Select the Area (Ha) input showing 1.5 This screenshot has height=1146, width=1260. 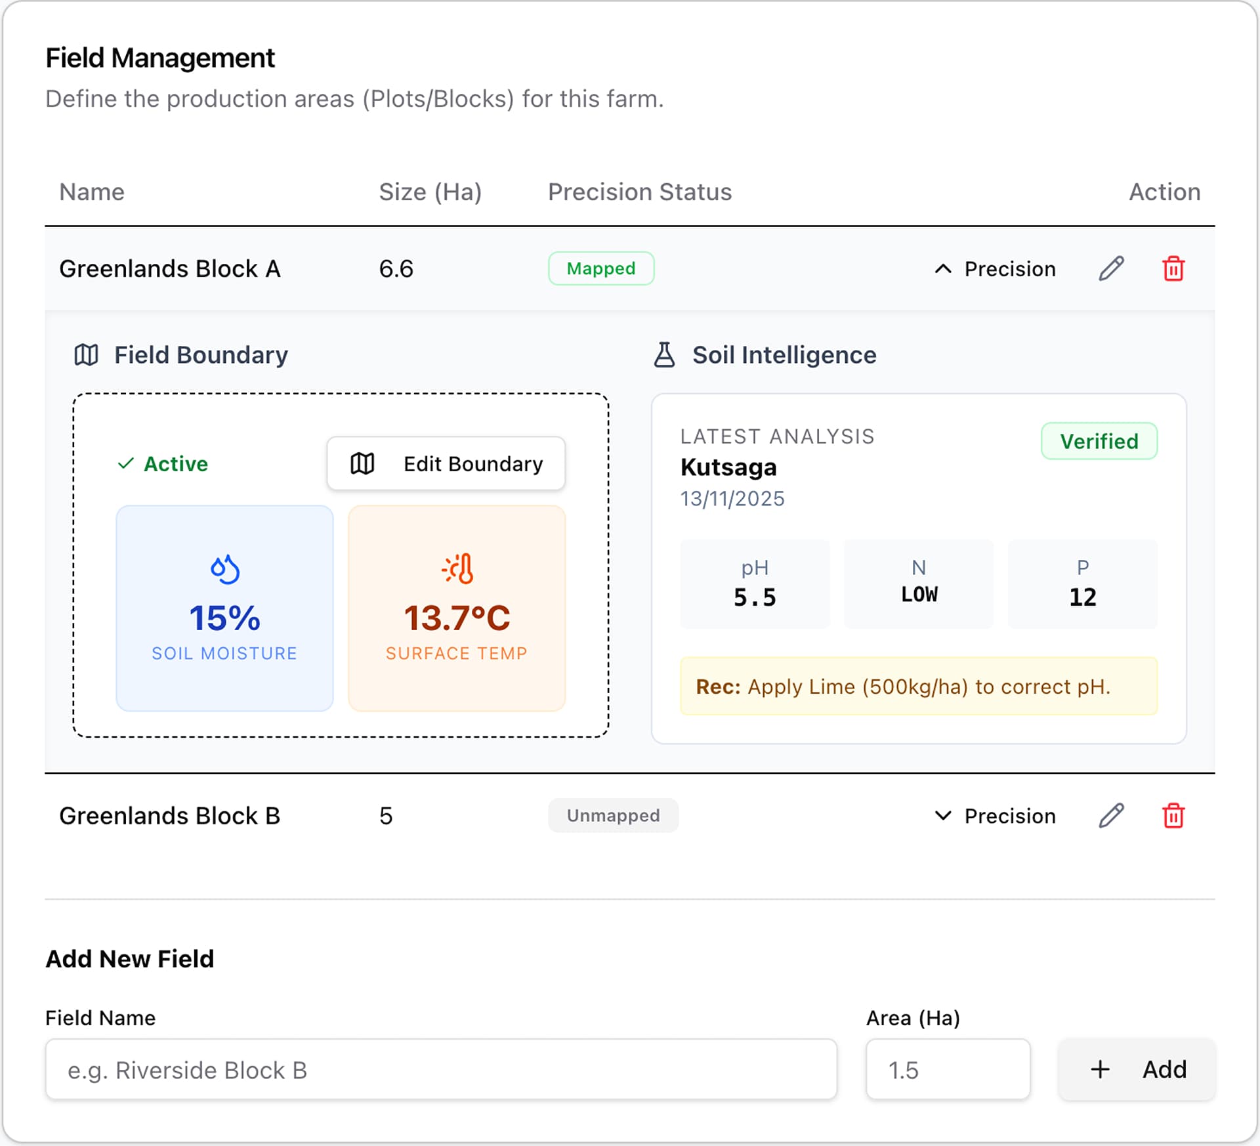coord(948,1069)
